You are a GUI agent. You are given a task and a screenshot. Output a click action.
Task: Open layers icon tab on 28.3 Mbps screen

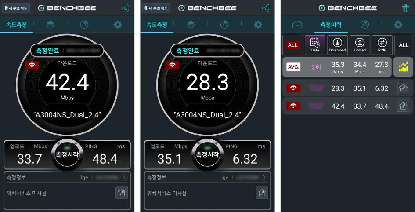191,25
